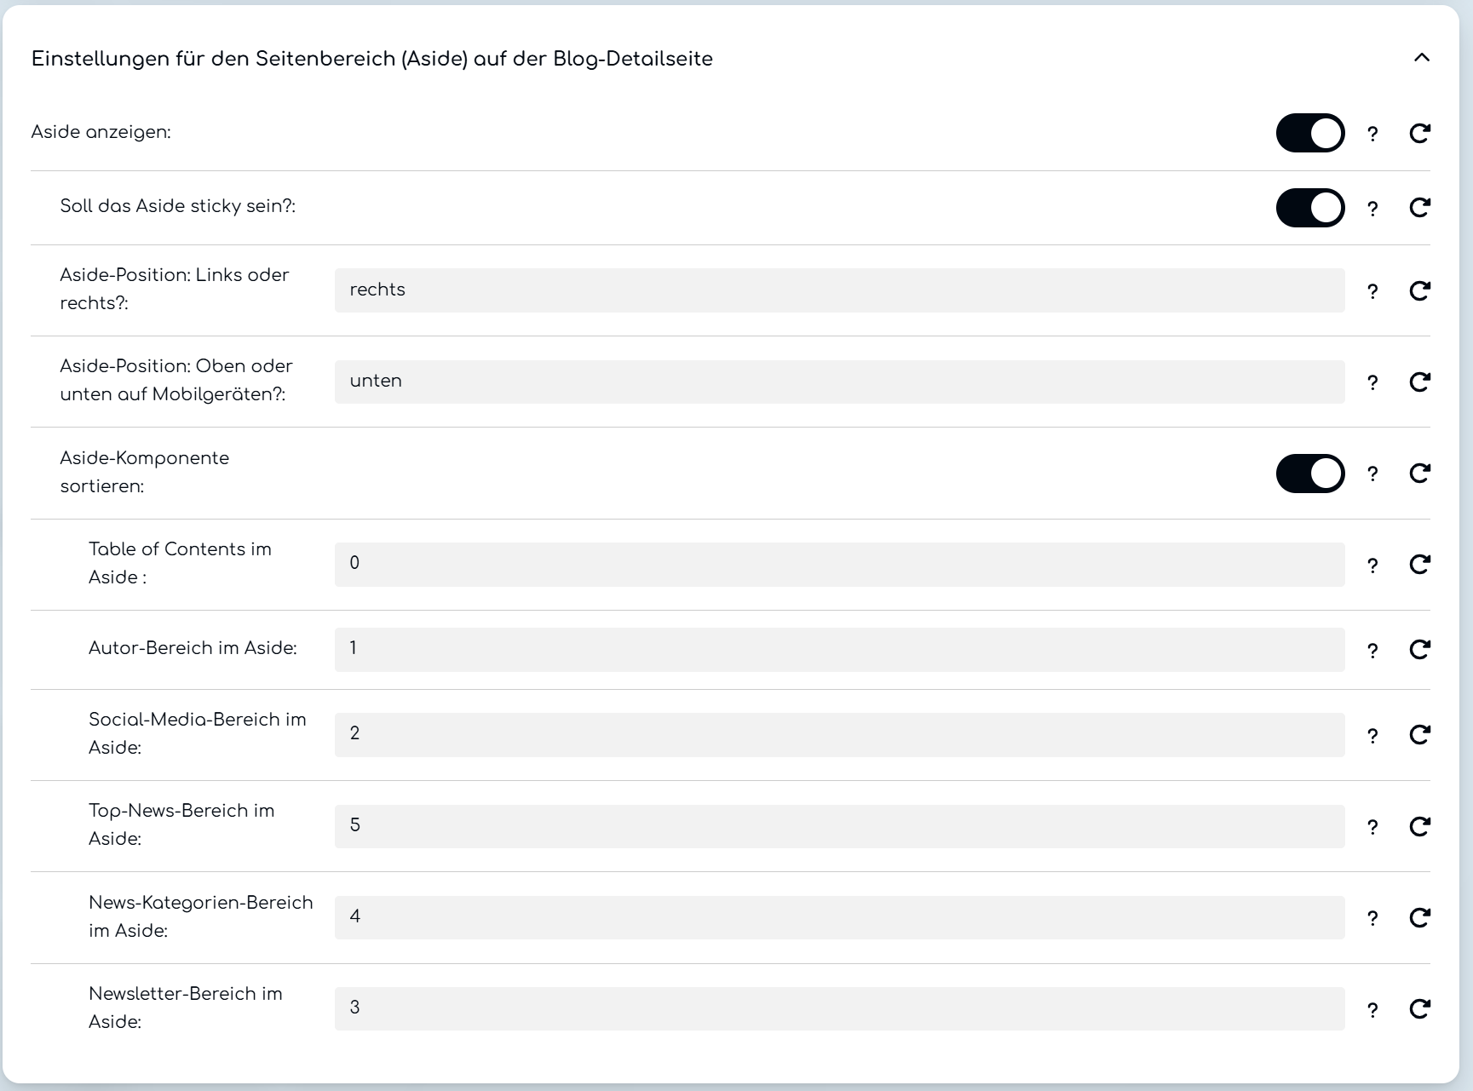1473x1091 pixels.
Task: Click the News-Kategorien-Bereich order field
Action: pyautogui.click(x=839, y=917)
